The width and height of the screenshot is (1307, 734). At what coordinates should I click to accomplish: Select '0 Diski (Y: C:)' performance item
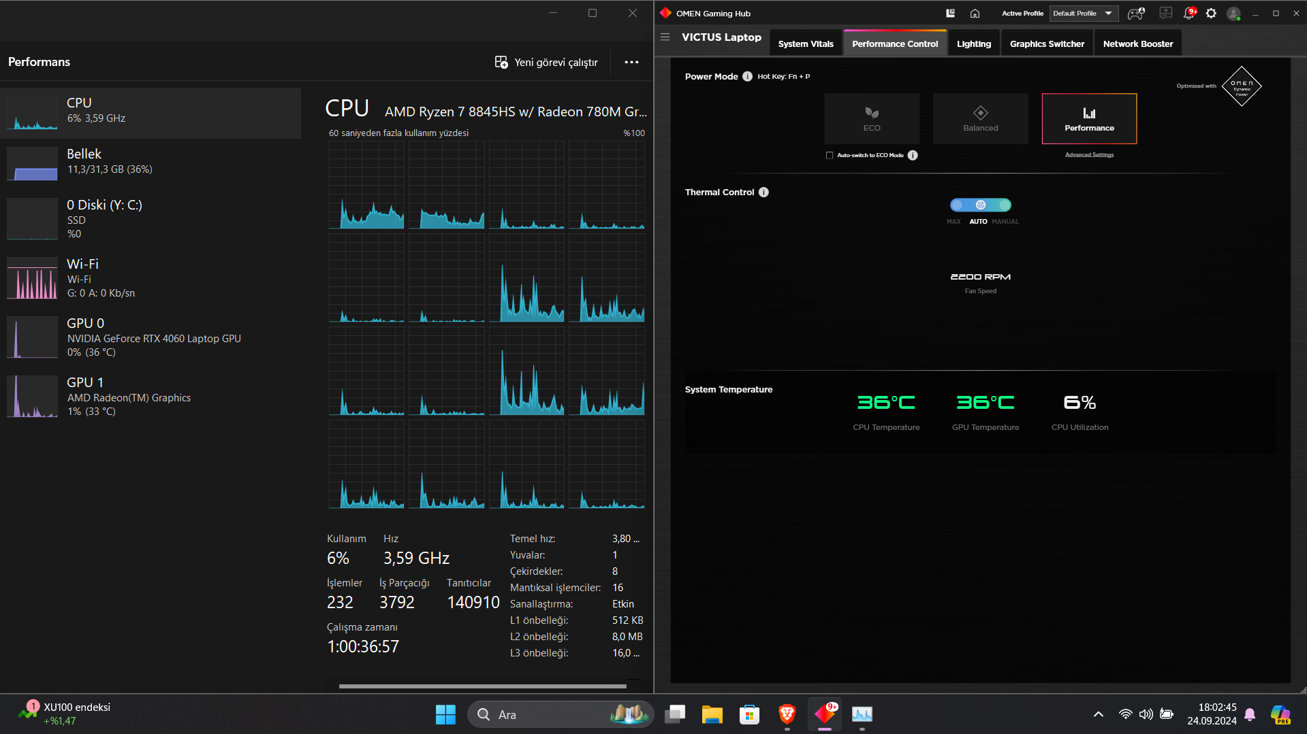[151, 219]
